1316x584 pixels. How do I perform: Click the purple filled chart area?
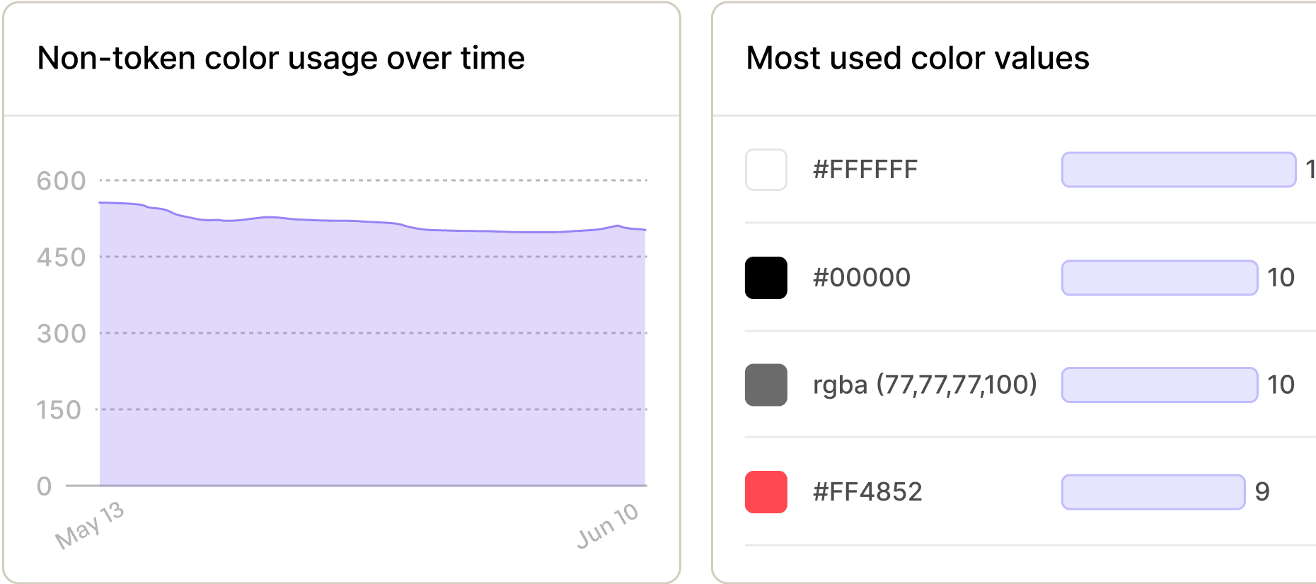(x=372, y=354)
